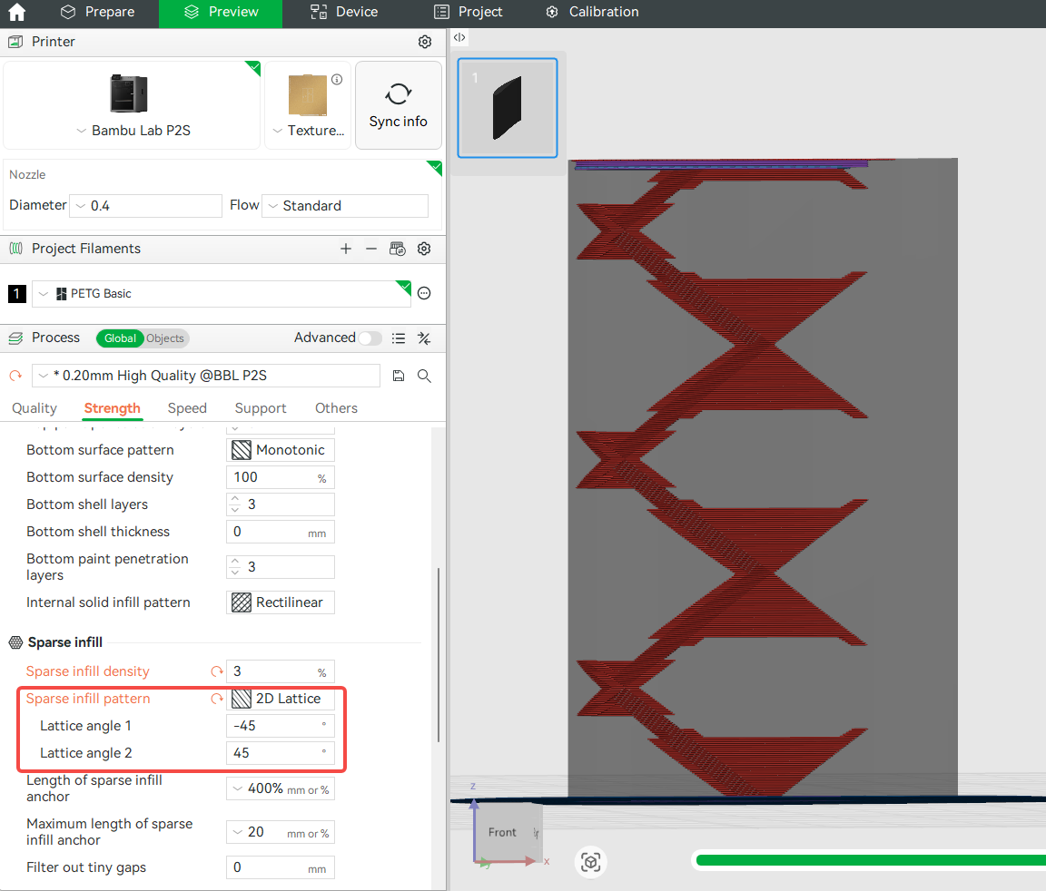Open the Speed settings tab
Viewport: 1046px width, 891px height.
187,408
